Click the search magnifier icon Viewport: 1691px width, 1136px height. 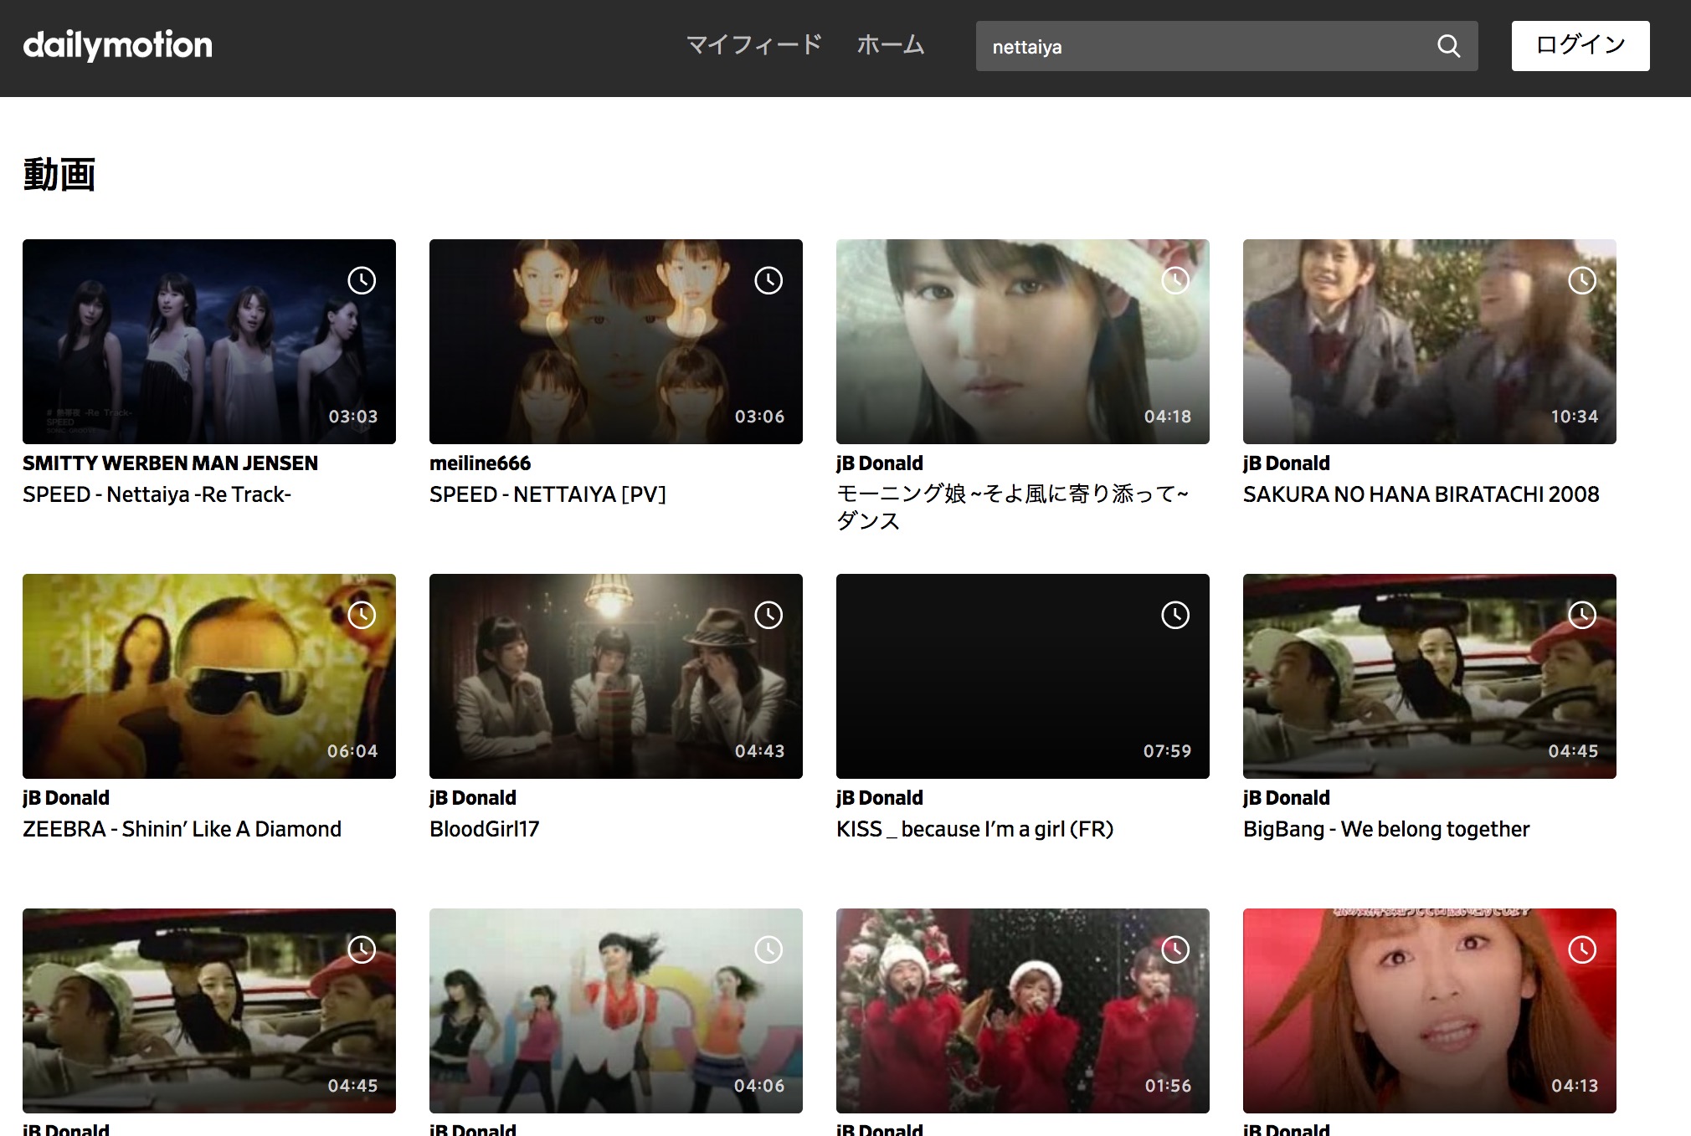1448,46
